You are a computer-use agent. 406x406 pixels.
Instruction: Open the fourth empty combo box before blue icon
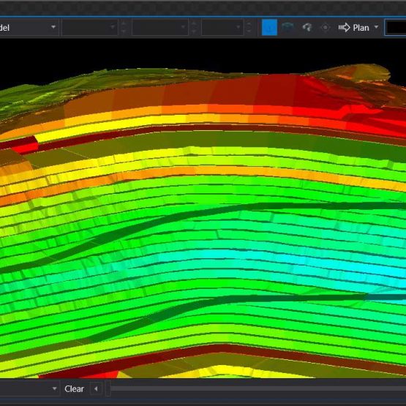[222, 27]
